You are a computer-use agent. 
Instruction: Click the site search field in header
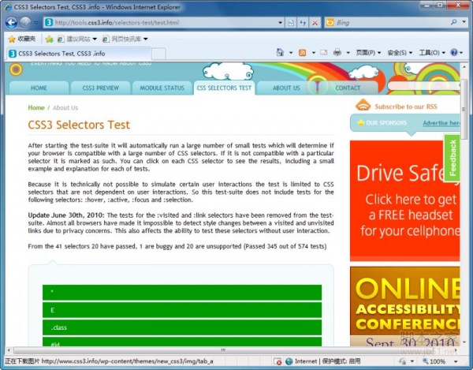pyautogui.click(x=423, y=86)
